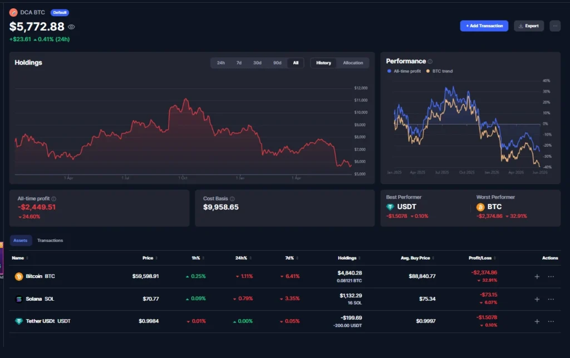570x358 pixels.
Task: Open the Transactions tab
Action: pyautogui.click(x=50, y=240)
